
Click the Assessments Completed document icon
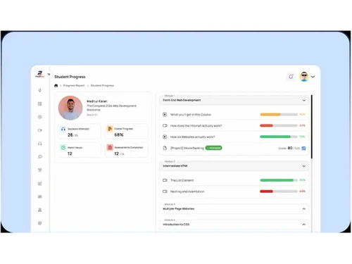pyautogui.click(x=110, y=148)
